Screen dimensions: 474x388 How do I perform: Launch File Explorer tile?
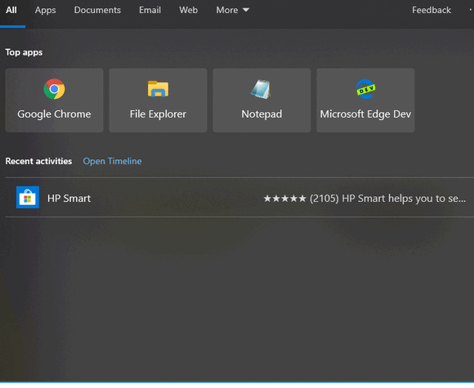click(158, 100)
